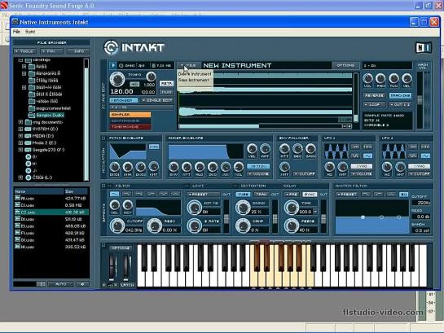
Task: Click the effects section collapse square icon
Action: (x=103, y=186)
